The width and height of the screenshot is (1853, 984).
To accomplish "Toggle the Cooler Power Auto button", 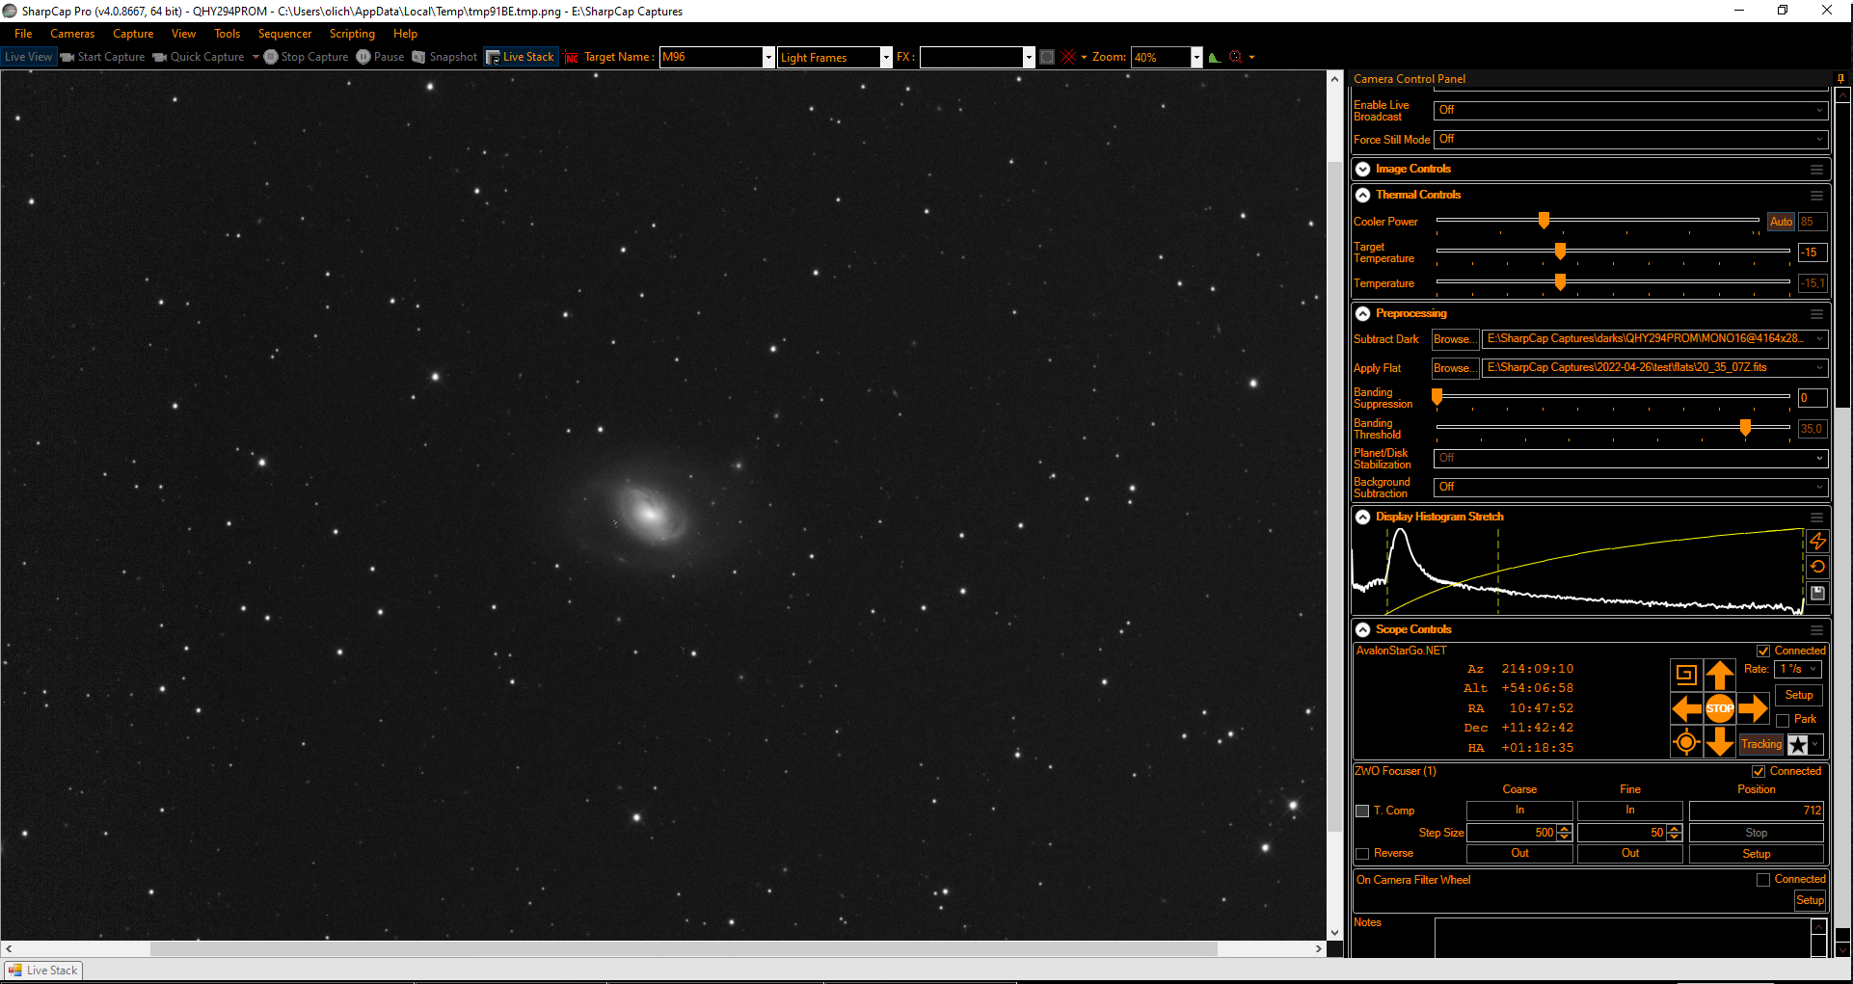I will (1781, 222).
